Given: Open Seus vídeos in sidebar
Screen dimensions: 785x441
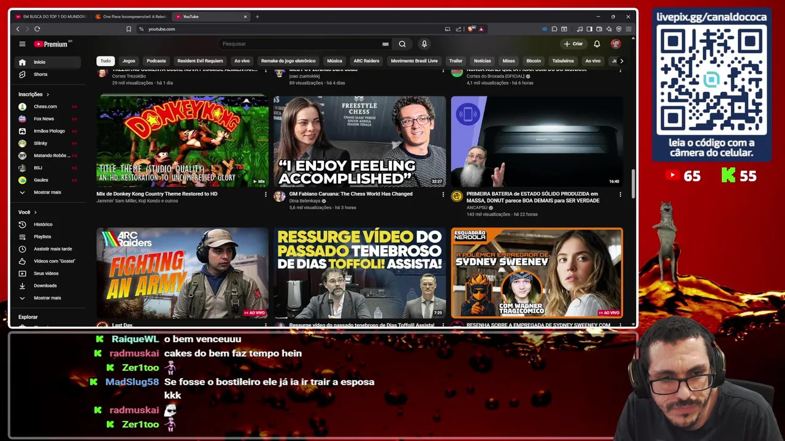Looking at the screenshot, I should tap(48, 273).
